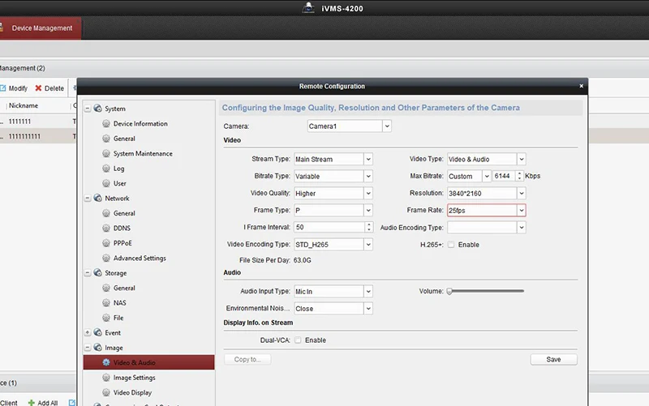Click the System globe icon in the tree
Screen dimensions: 649x406
click(x=98, y=109)
